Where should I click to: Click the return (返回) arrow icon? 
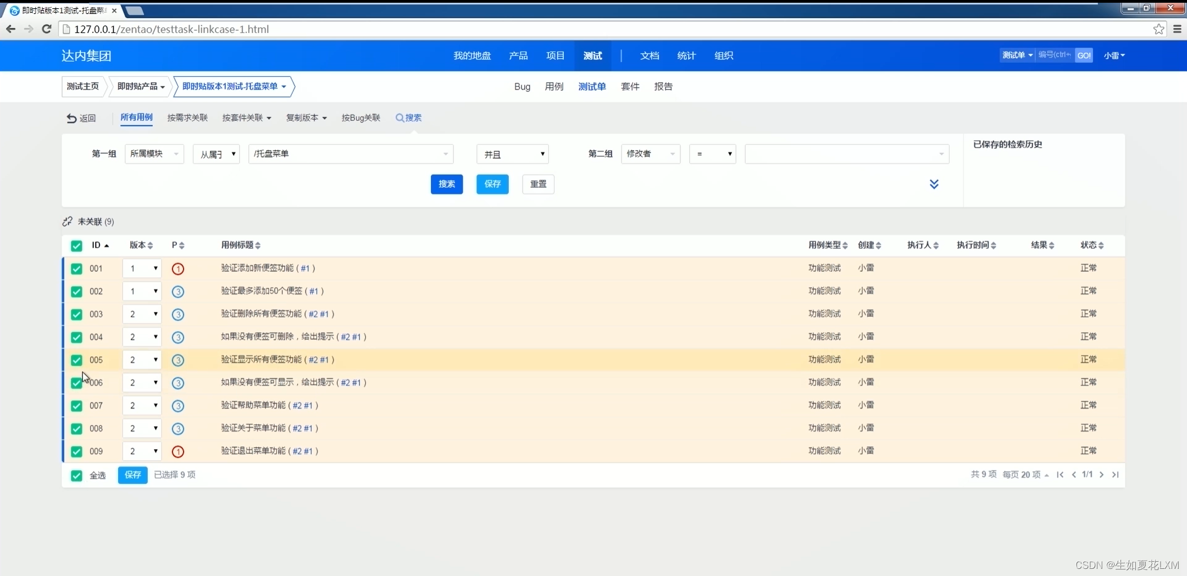71,118
